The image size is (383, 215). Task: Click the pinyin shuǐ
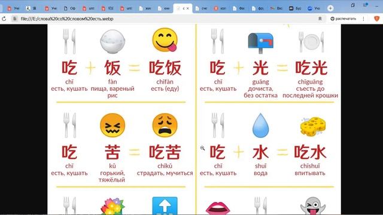point(261,166)
